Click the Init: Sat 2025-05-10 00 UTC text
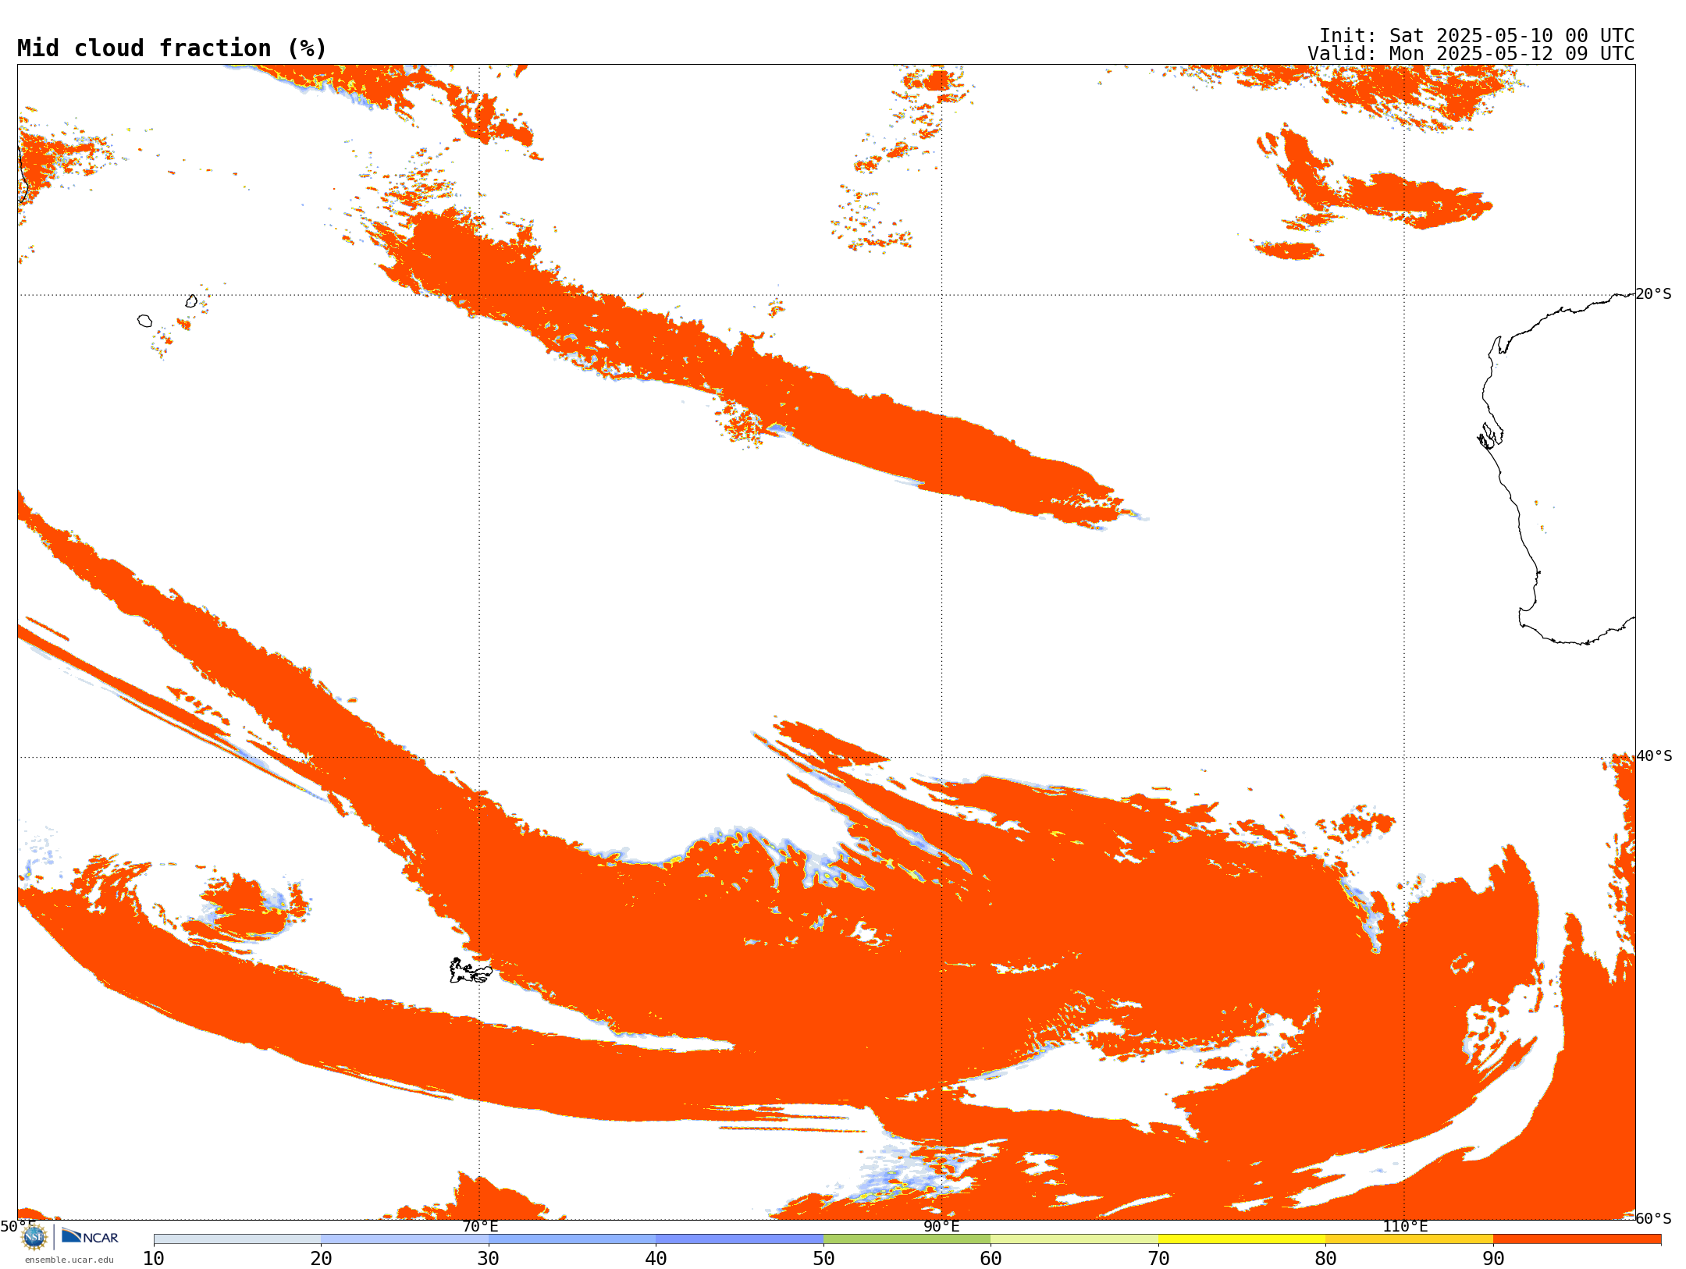This screenshot has width=1686, height=1269. (x=1477, y=36)
